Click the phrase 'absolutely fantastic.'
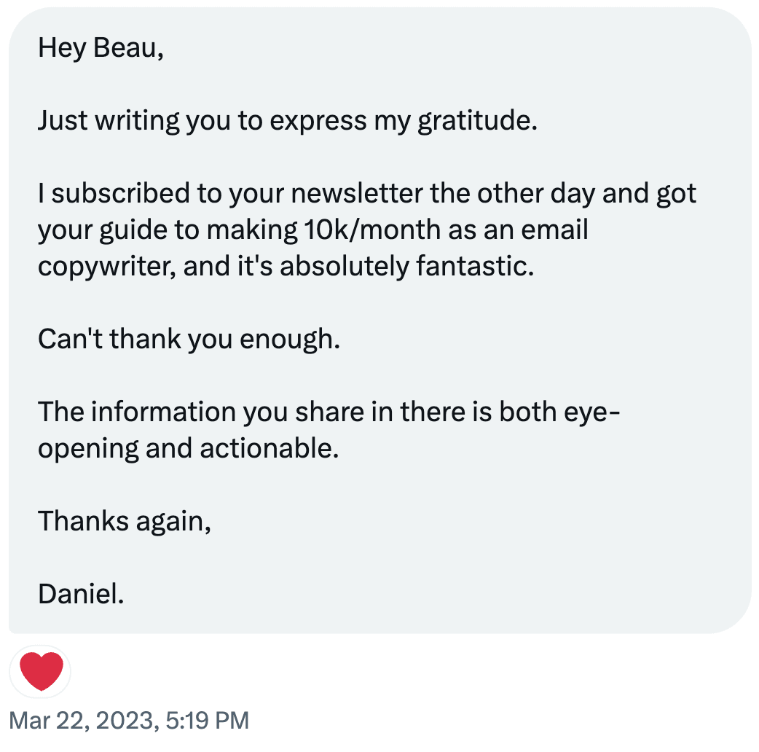Viewport: 759px width, 752px height. (406, 266)
